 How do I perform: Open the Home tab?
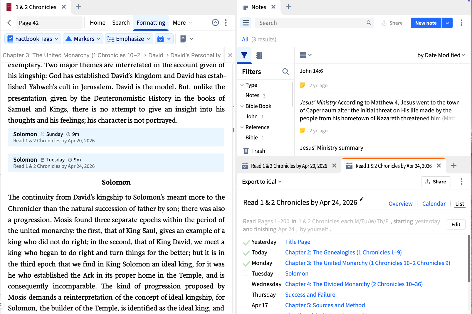point(98,23)
